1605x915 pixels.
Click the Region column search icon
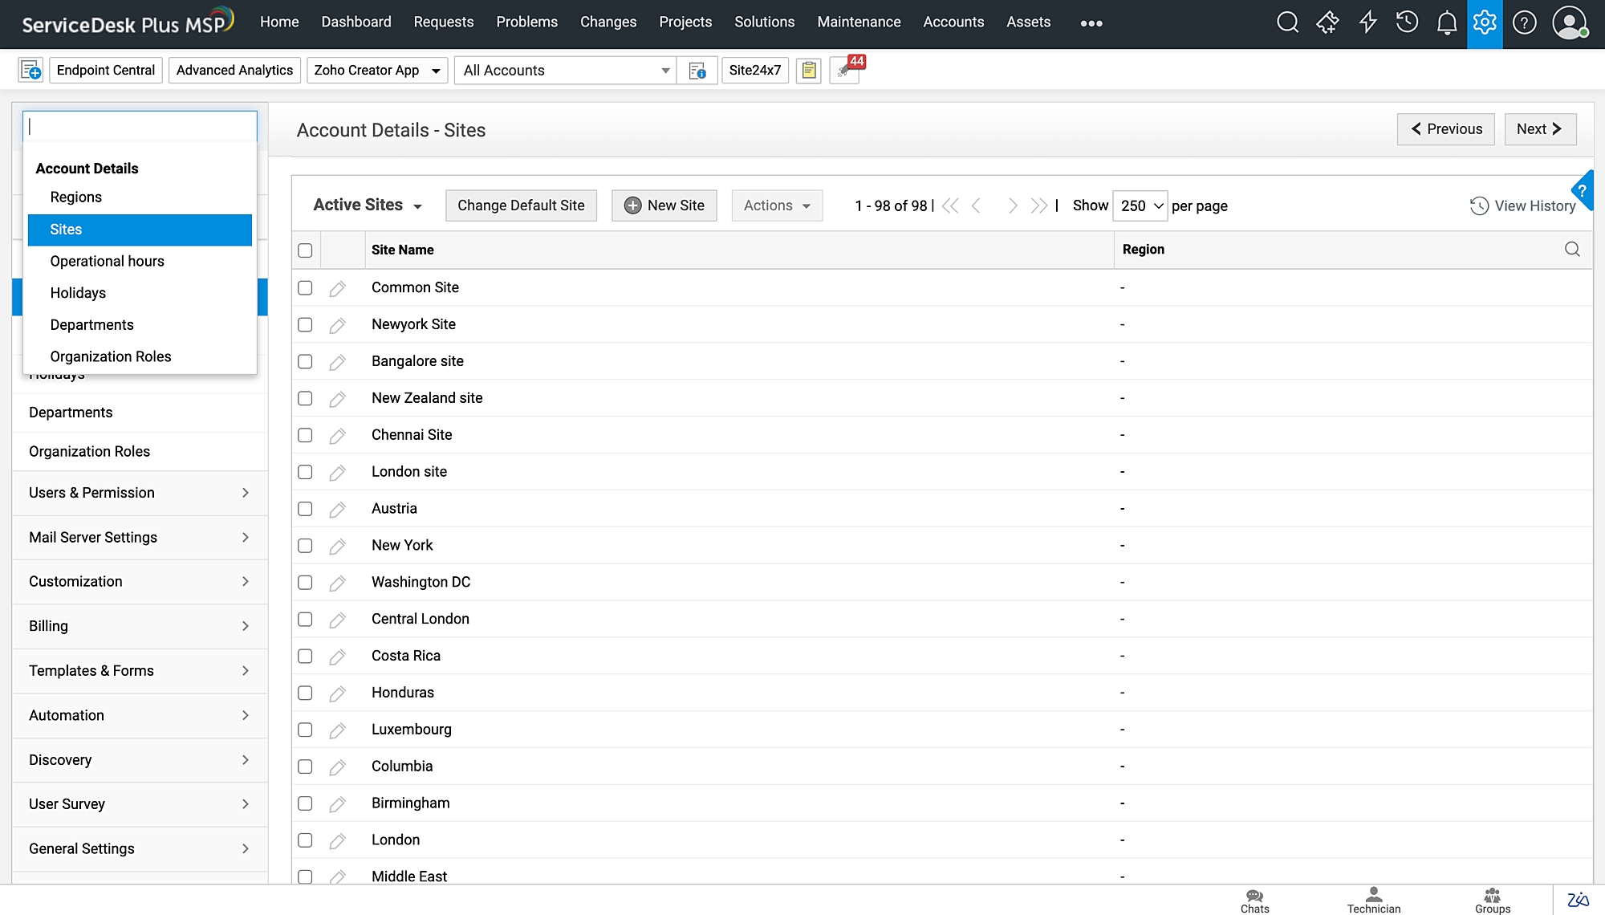point(1572,250)
